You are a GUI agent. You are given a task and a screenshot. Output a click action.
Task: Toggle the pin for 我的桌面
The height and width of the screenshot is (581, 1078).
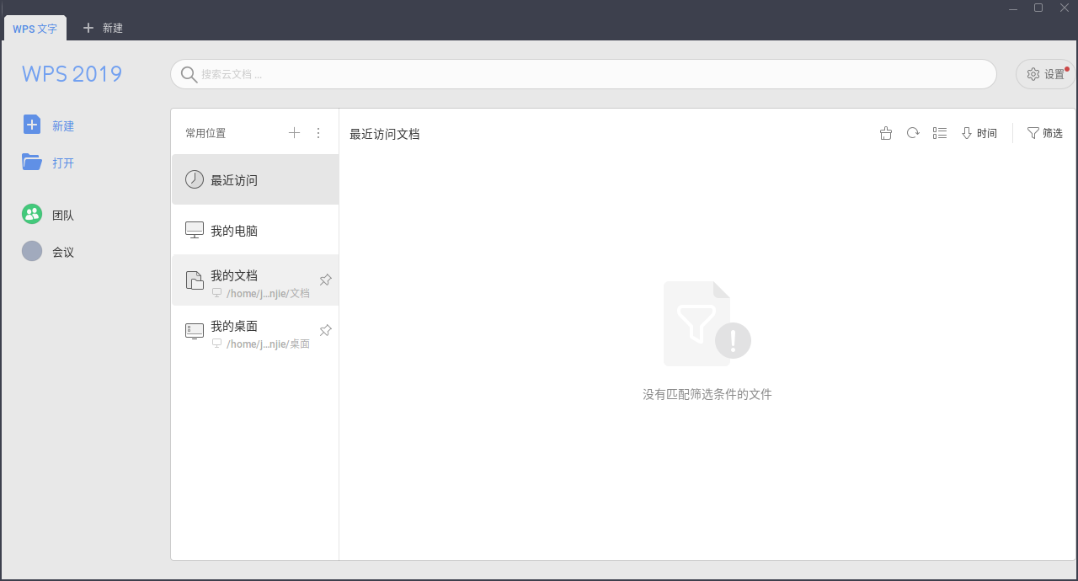(325, 330)
